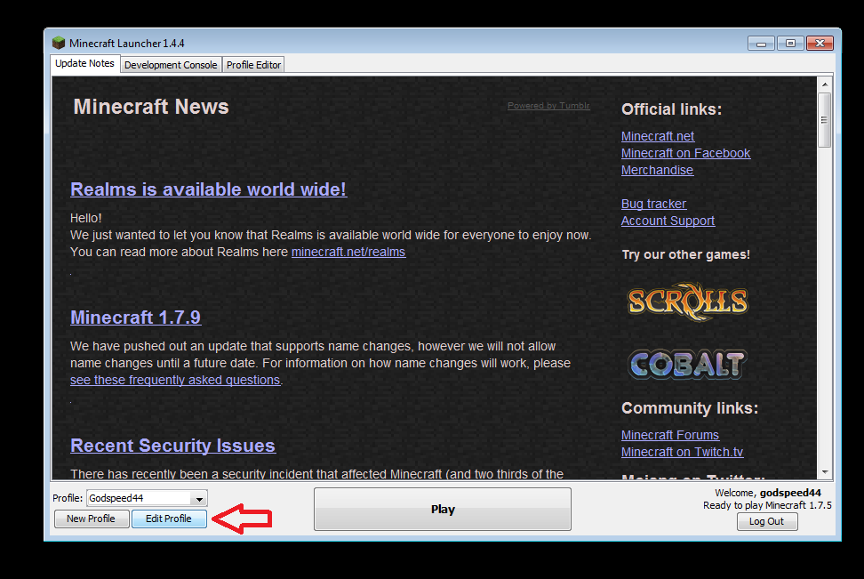Click the Minecraft News heading text

point(151,107)
